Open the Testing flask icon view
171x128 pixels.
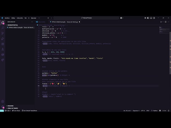pos(3,49)
